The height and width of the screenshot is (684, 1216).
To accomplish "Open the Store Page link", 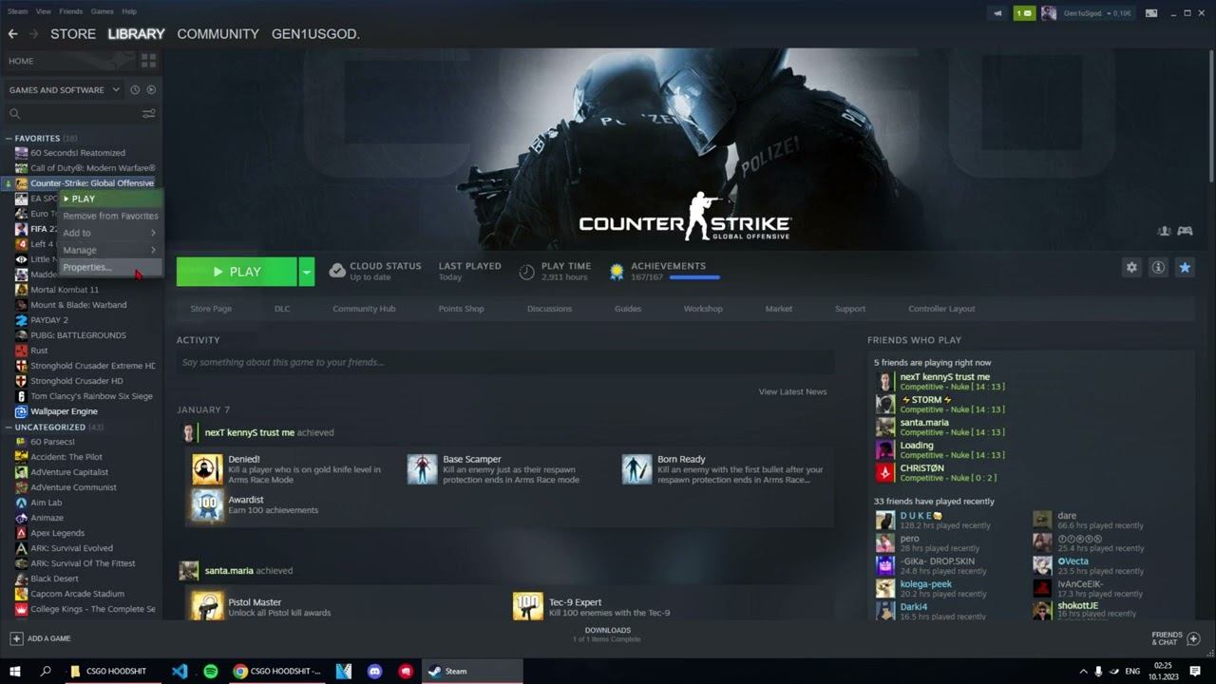I will (x=211, y=309).
